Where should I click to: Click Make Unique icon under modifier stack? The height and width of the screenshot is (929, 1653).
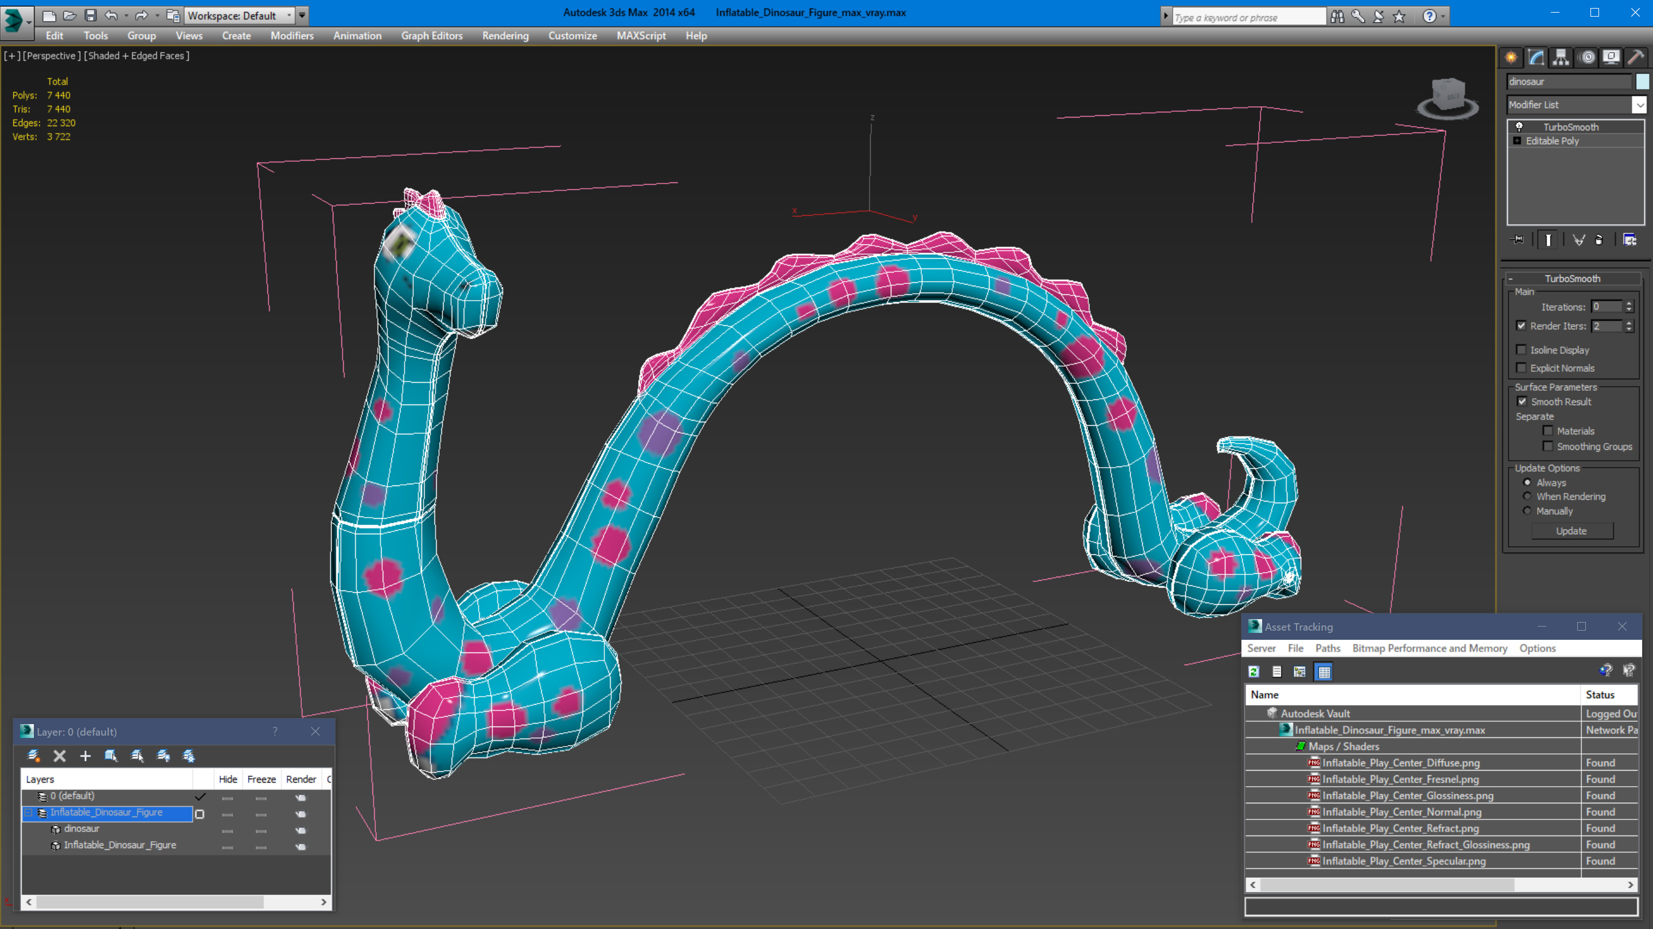(1578, 240)
